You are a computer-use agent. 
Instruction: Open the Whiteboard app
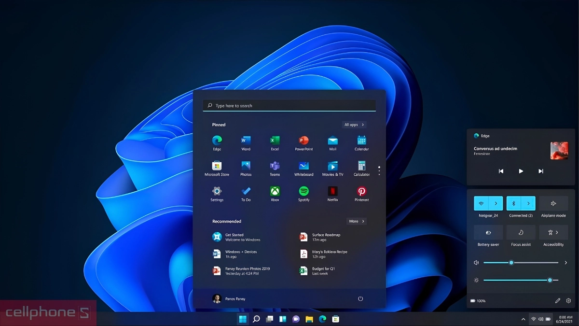pos(303,168)
